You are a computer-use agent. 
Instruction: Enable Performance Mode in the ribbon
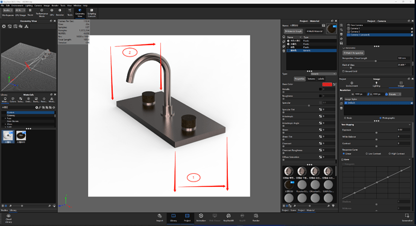[42, 13]
